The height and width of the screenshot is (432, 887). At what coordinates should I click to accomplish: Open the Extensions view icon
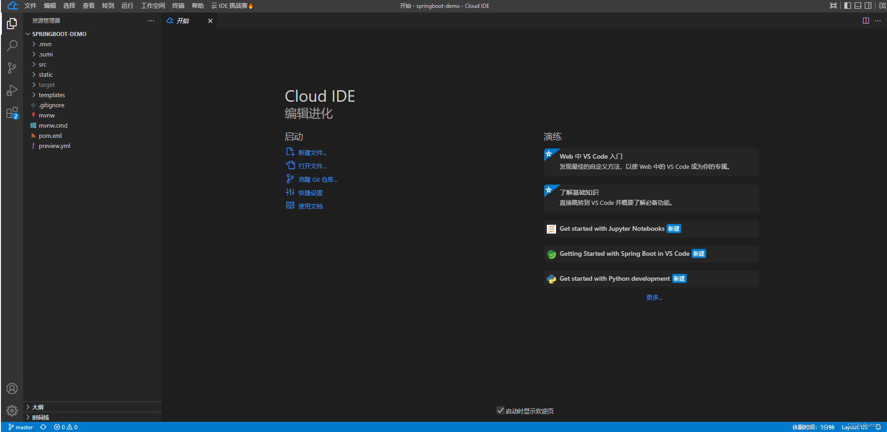12,113
